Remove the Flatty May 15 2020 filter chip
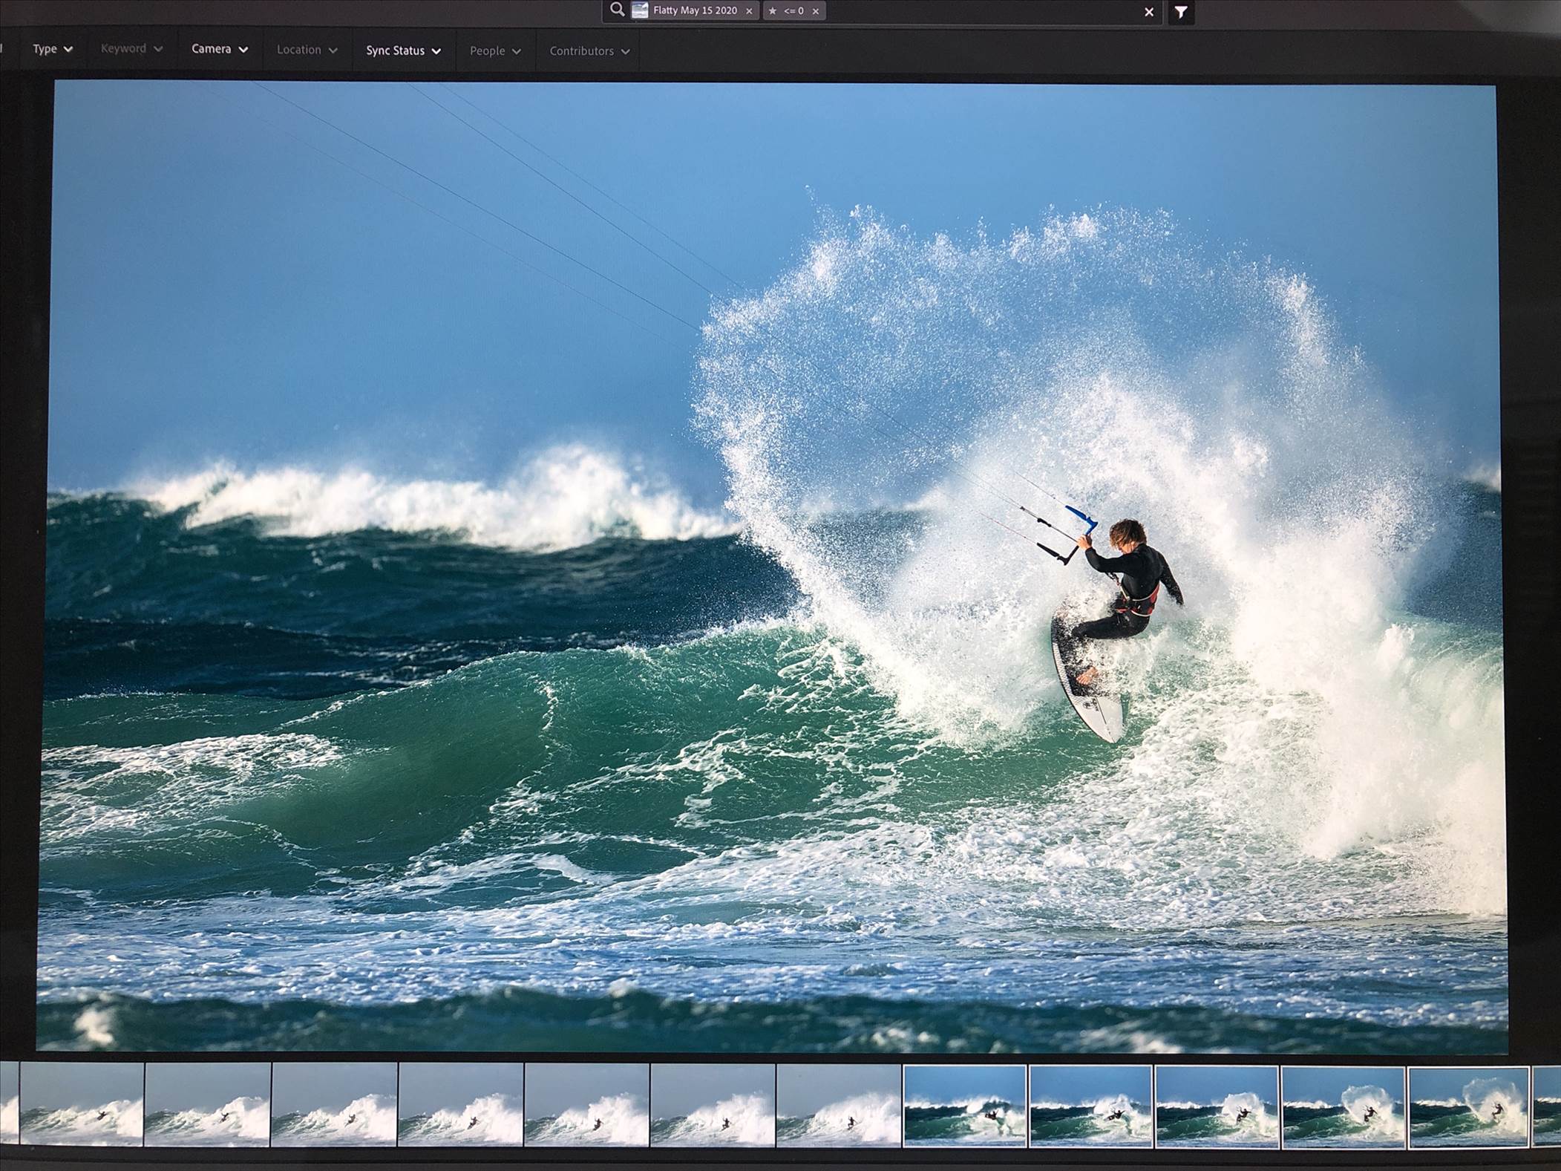Viewport: 1561px width, 1171px height. coord(749,11)
